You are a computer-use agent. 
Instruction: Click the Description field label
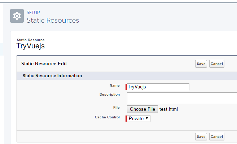pyautogui.click(x=110, y=95)
